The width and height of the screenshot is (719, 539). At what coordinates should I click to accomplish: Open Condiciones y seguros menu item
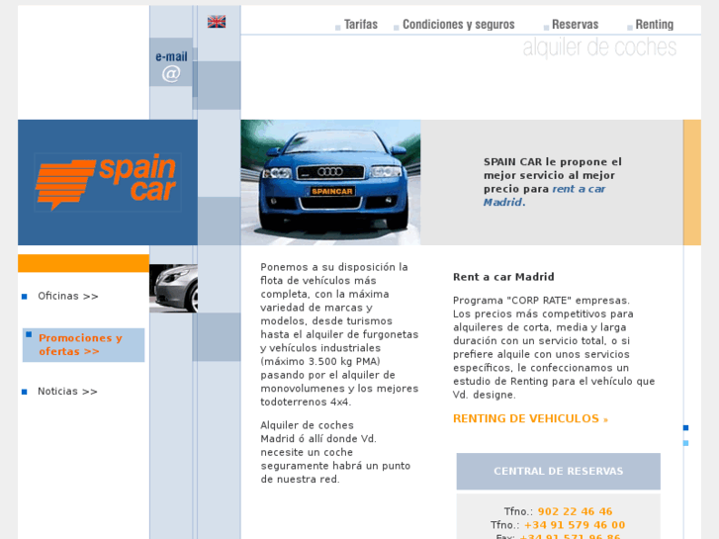459,25
